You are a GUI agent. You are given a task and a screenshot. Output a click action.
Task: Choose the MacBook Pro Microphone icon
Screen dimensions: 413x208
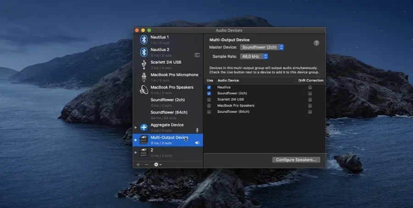pos(144,77)
